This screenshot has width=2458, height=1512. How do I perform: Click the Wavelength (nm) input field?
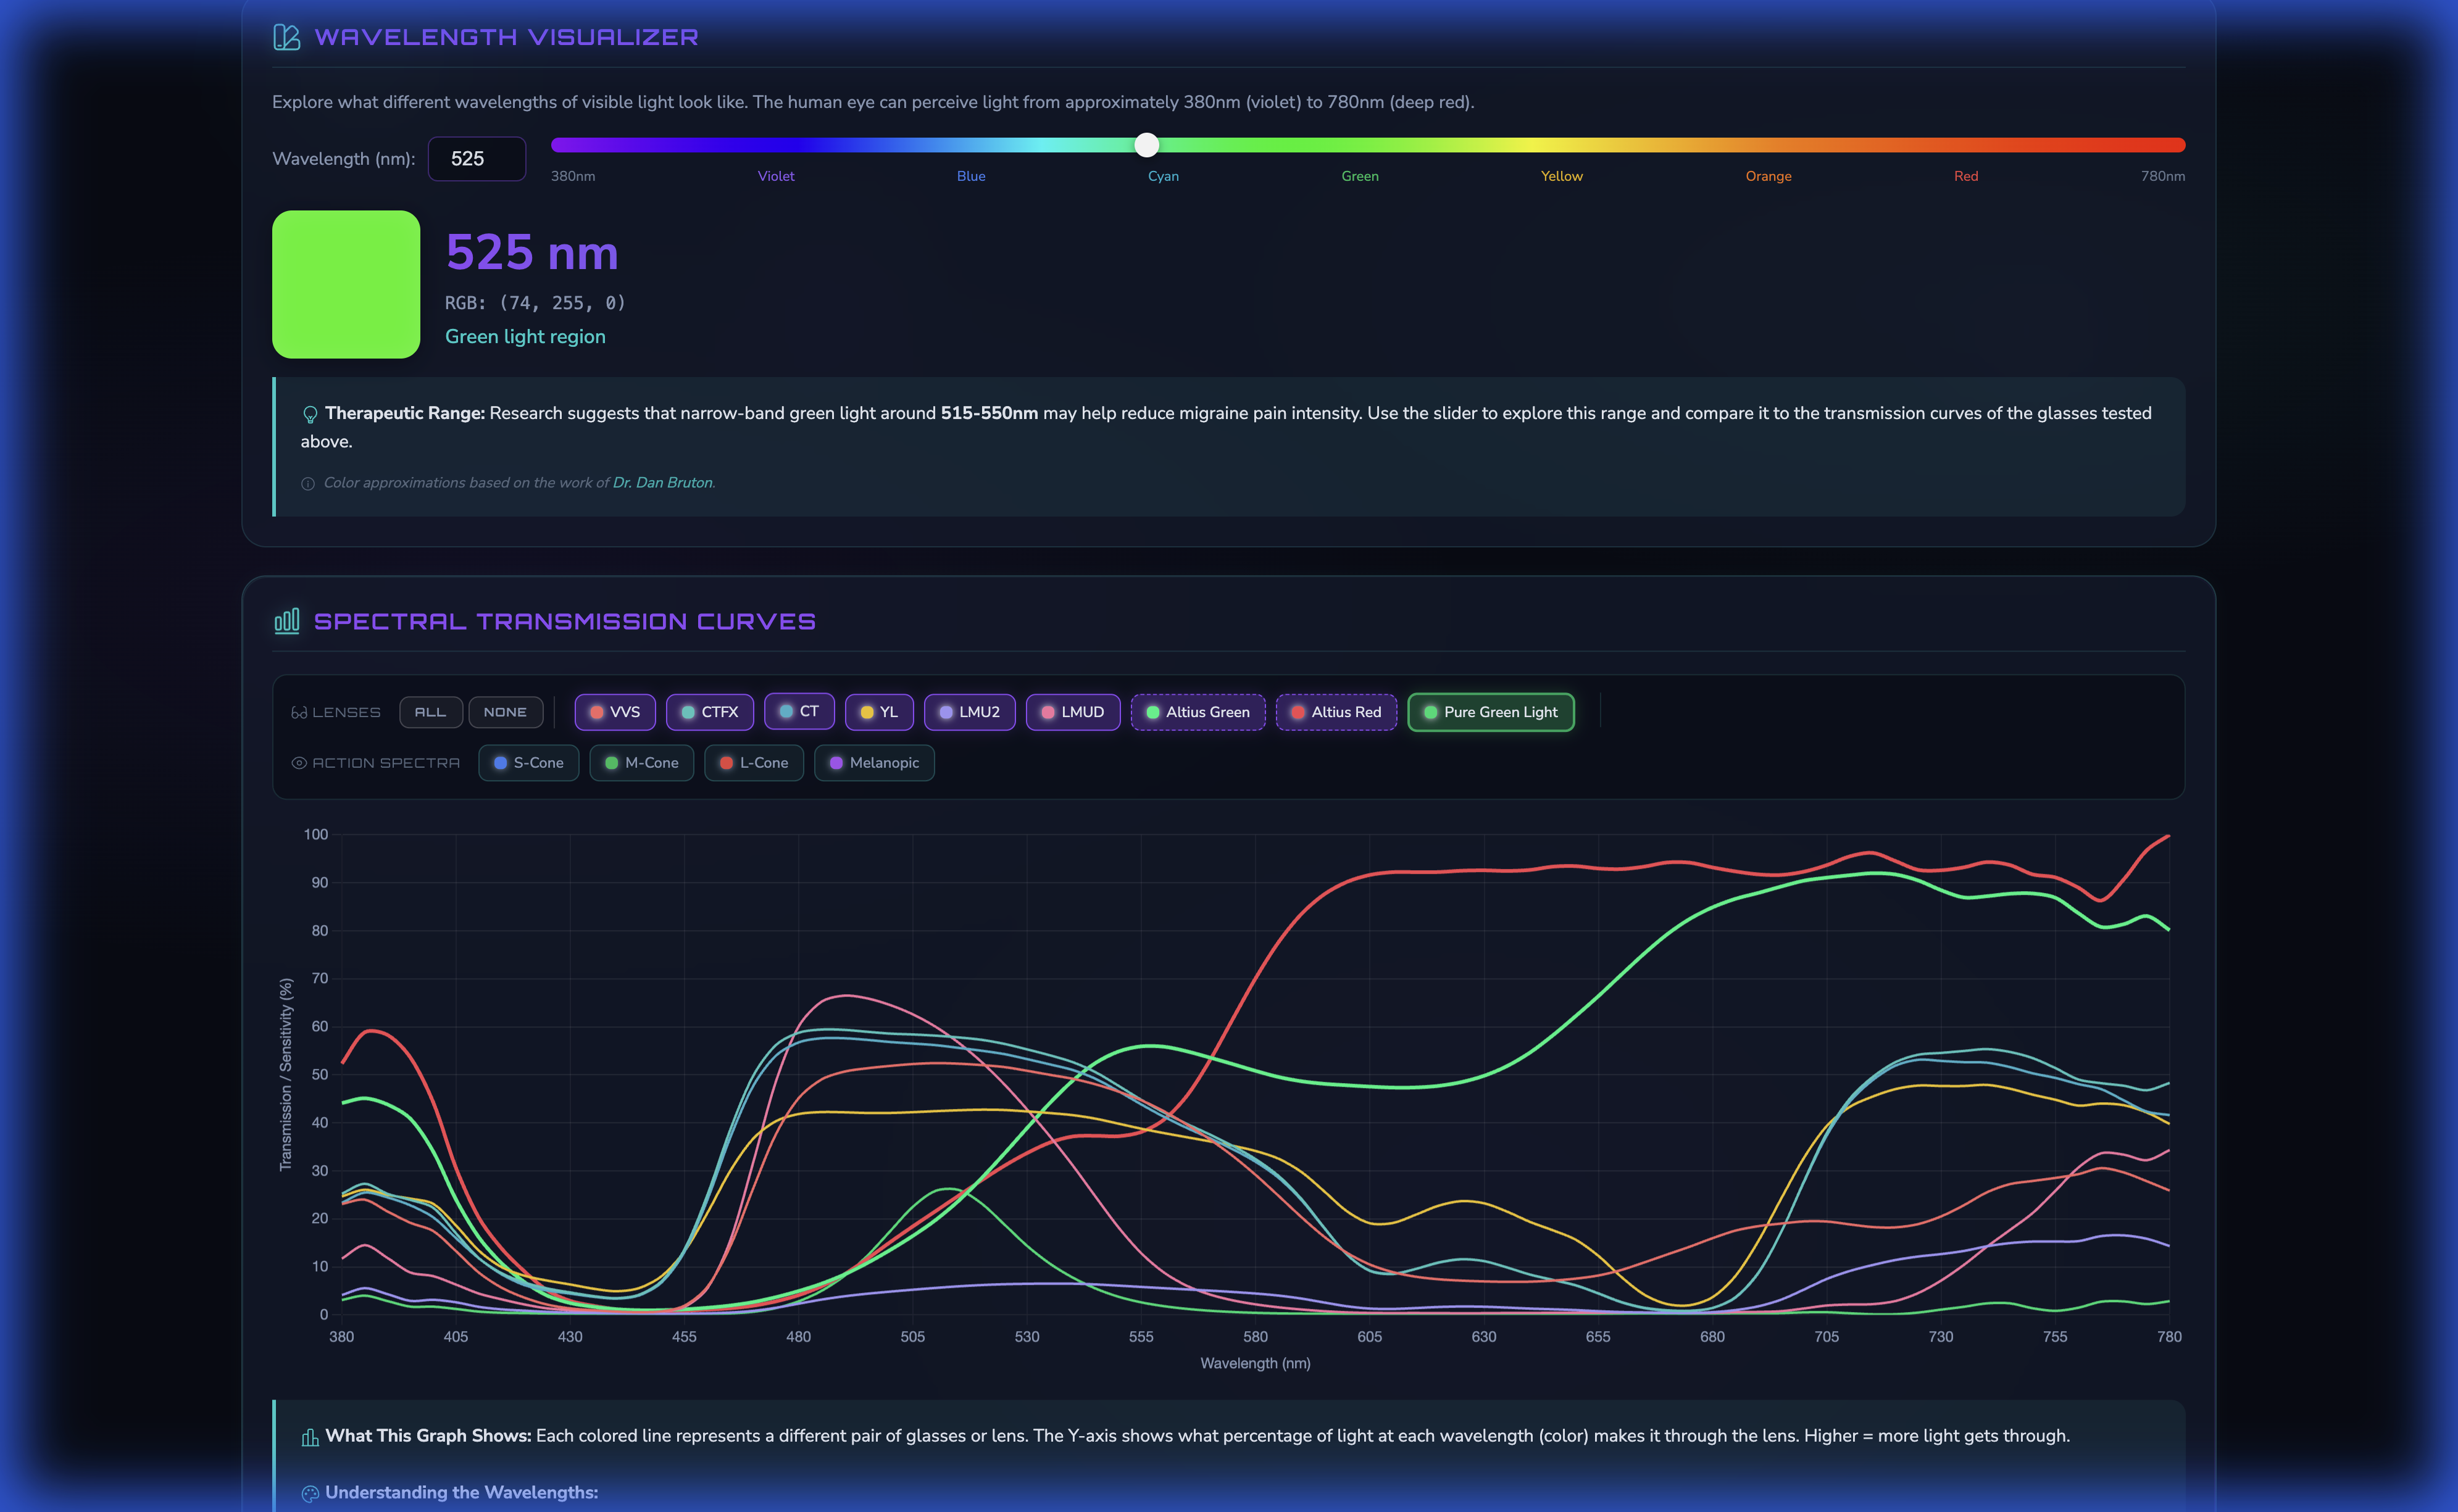[x=477, y=159]
